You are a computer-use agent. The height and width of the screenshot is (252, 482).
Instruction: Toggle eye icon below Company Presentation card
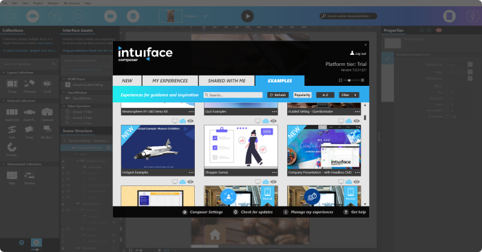(356, 182)
